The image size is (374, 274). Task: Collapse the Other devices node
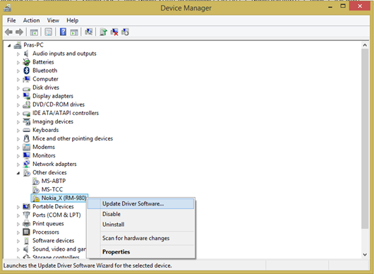[18, 173]
